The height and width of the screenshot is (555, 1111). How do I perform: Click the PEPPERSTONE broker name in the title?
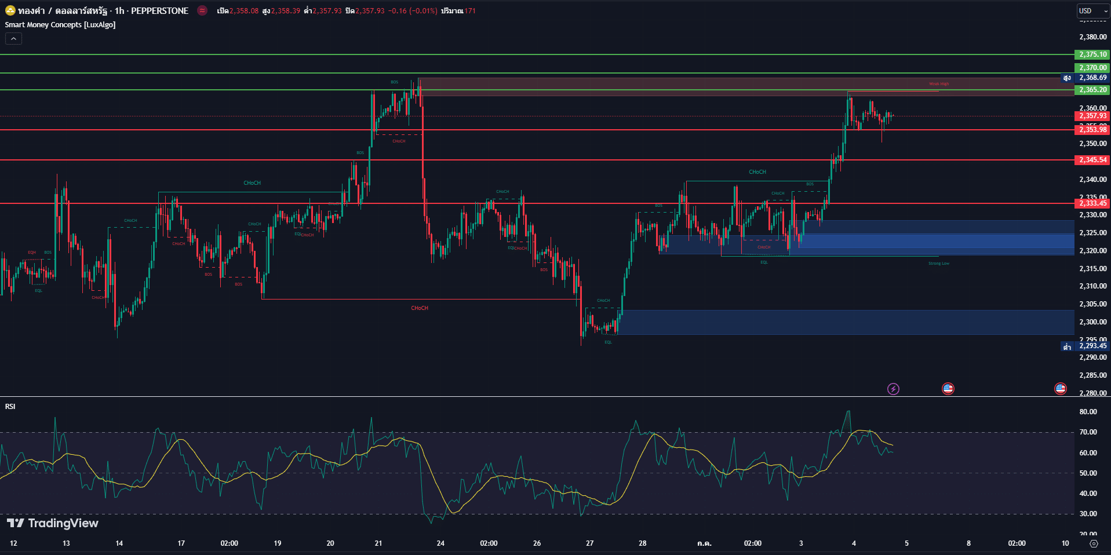tap(160, 10)
